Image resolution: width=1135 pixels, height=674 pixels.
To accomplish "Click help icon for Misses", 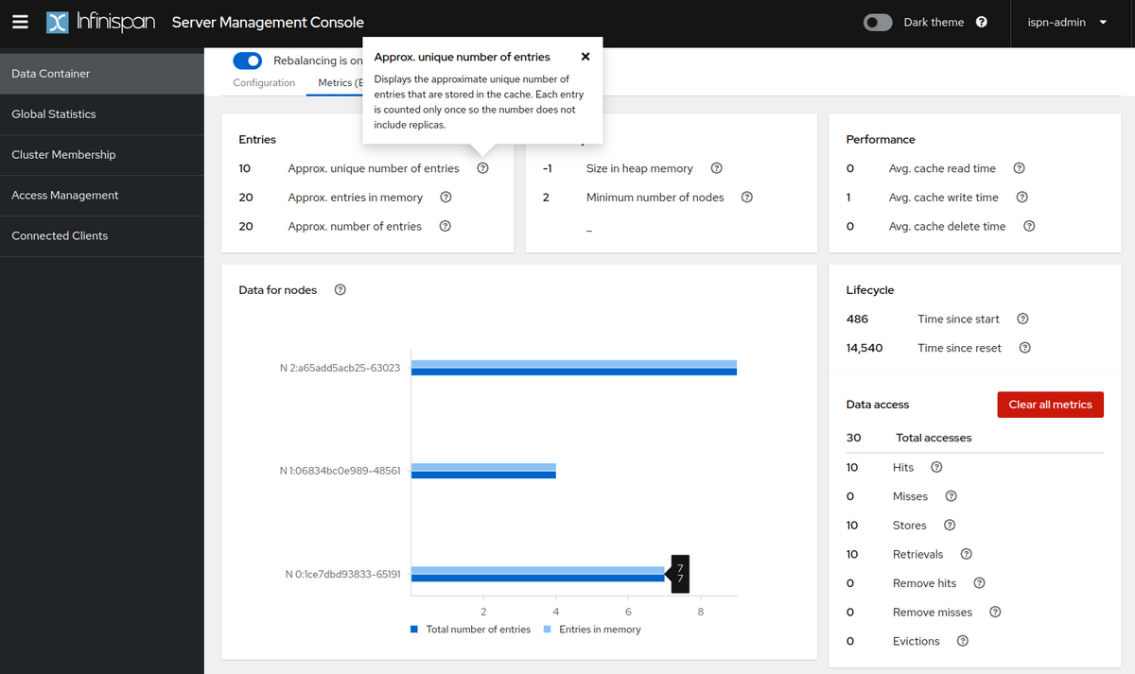I will [x=951, y=496].
